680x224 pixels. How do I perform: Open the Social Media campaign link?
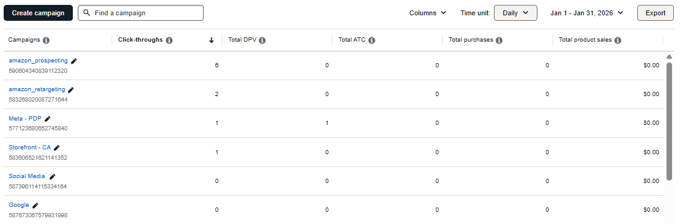coord(27,176)
